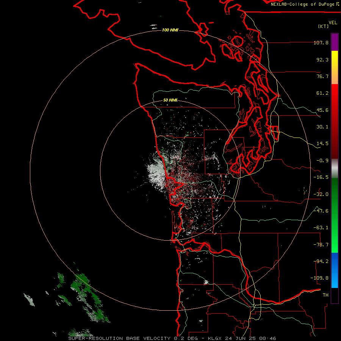
Task: Click the NEXLAB-College of DuPage watermark text
Action: coord(302,4)
